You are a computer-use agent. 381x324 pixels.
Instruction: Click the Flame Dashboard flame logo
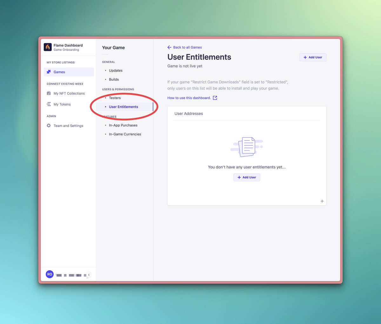point(48,47)
